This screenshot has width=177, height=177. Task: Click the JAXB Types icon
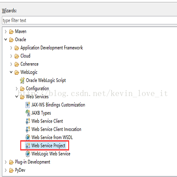click(28, 113)
